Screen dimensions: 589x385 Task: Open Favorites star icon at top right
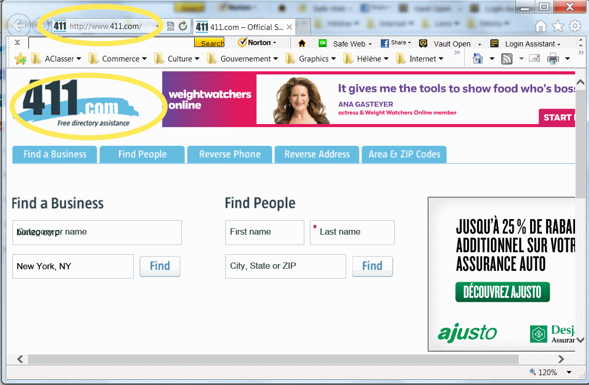click(558, 26)
